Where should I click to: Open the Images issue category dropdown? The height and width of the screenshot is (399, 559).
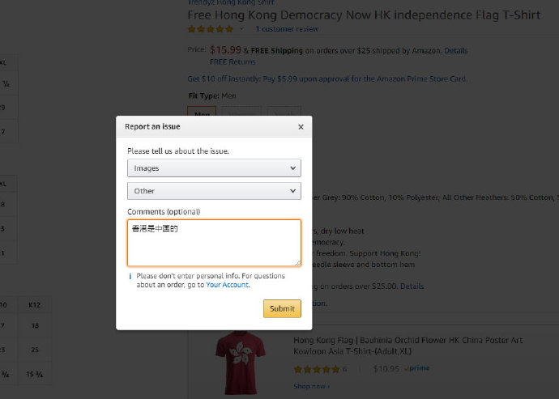[214, 168]
